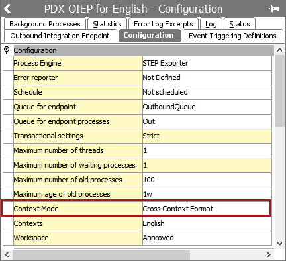Click the horizontal scrollbar thumb
This screenshot has width=286, height=261.
tap(101, 254)
